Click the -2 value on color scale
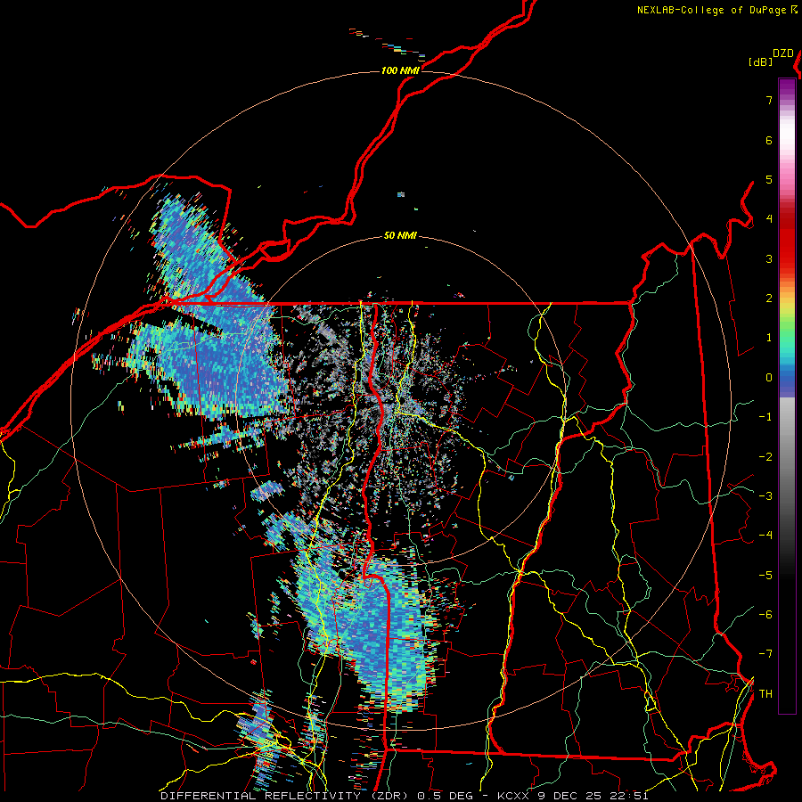The height and width of the screenshot is (802, 802). coord(765,457)
